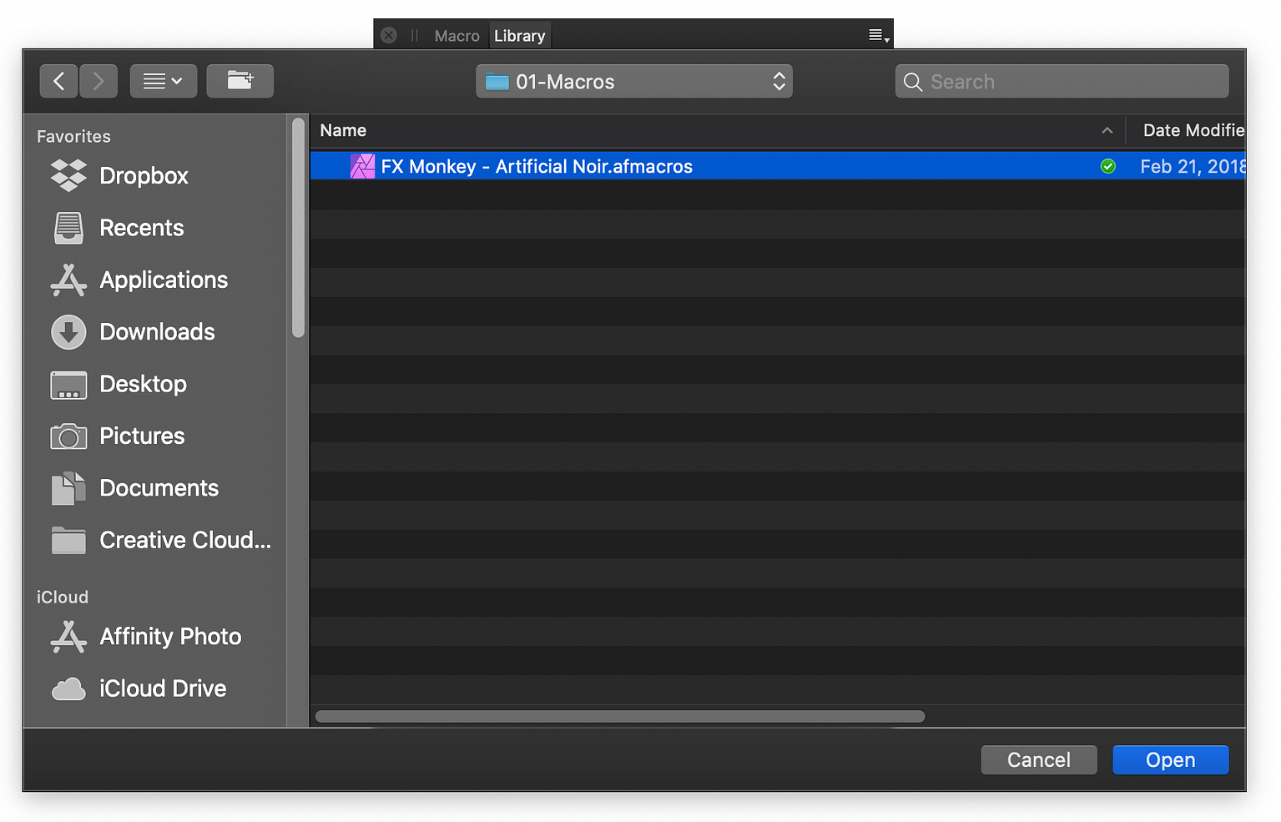Close the Macro Library panel

tap(389, 35)
